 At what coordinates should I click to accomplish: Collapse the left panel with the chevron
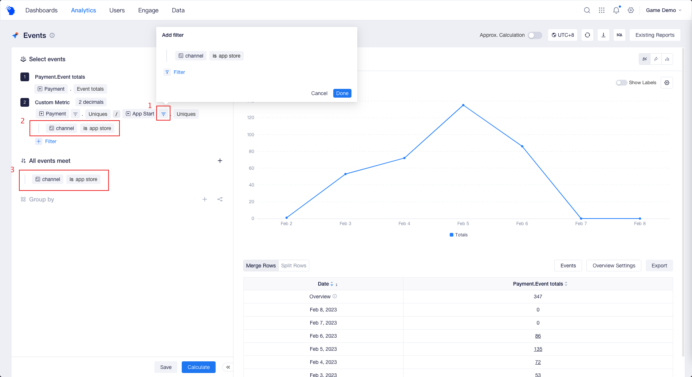[228, 367]
